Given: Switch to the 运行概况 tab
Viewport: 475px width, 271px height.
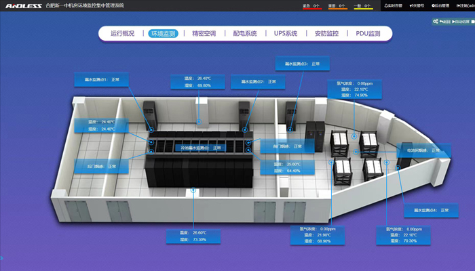Looking at the screenshot, I should 122,33.
